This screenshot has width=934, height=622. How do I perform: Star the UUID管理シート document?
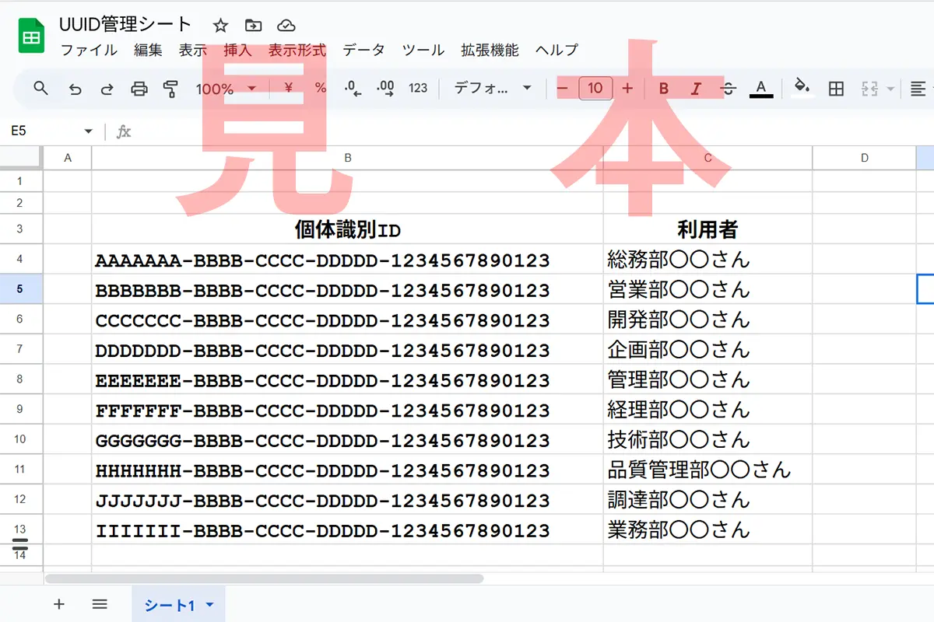pyautogui.click(x=220, y=26)
